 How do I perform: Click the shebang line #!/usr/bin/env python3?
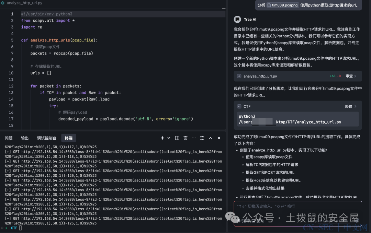click(47, 14)
